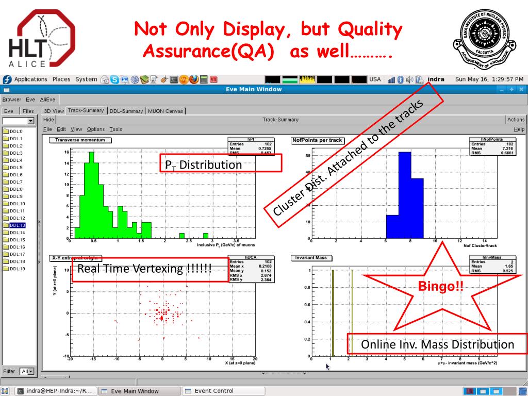The width and height of the screenshot is (528, 396).
Task: Click the blue NofPoints histogram bar
Action: click(405, 195)
